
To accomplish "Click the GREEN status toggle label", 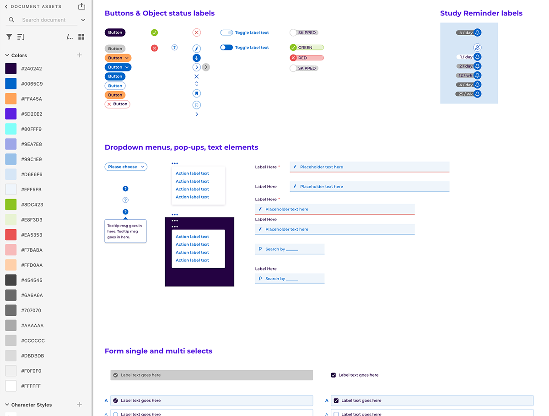I will (307, 48).
